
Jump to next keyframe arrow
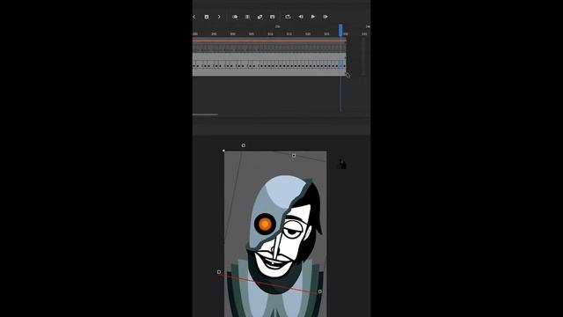(219, 17)
